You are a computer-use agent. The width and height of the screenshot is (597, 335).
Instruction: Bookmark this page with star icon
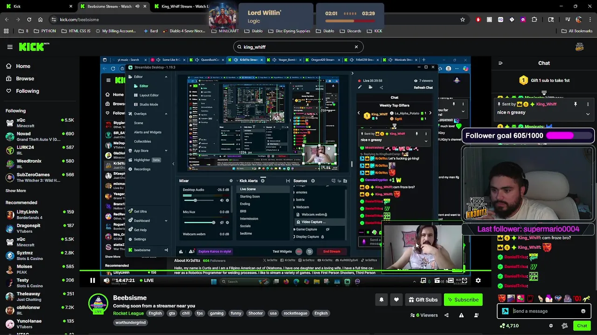(462, 20)
